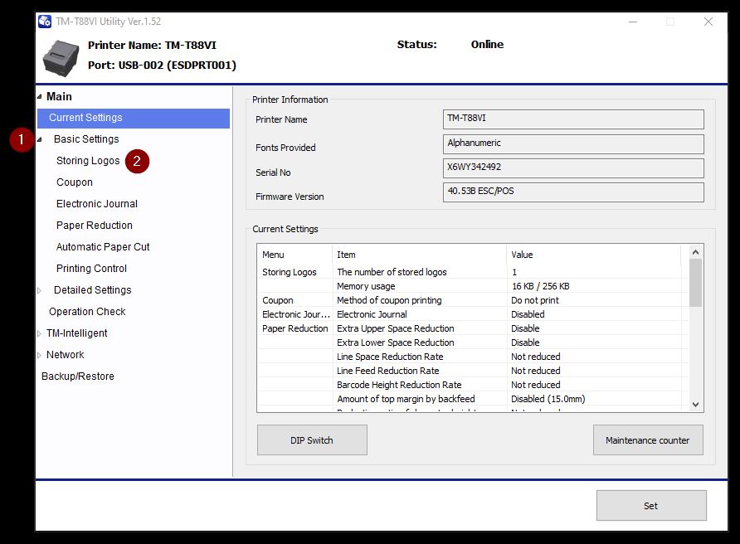Image resolution: width=740 pixels, height=544 pixels.
Task: Collapse the Basic Settings expander triangle
Action: pyautogui.click(x=40, y=139)
